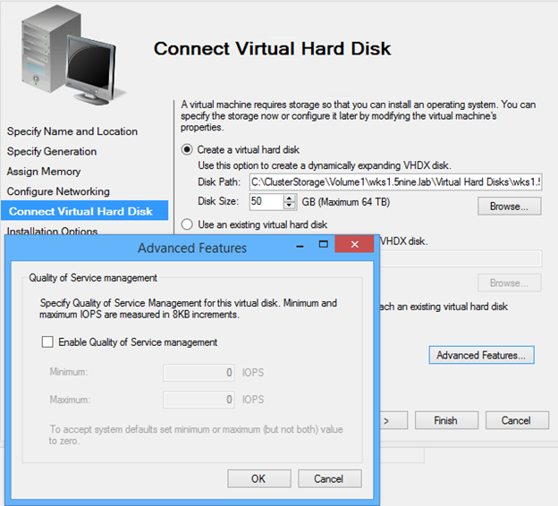Viewport: 558px width, 506px height.
Task: Choose Use an existing virtual hard disk
Action: coord(187,224)
